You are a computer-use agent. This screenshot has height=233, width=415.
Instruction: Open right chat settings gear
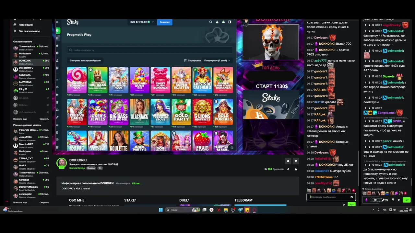(x=399, y=200)
